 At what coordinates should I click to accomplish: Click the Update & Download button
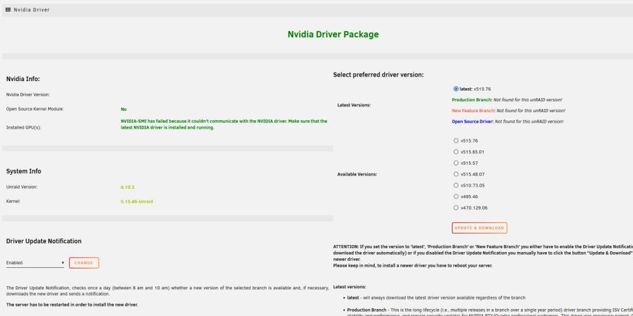(479, 228)
